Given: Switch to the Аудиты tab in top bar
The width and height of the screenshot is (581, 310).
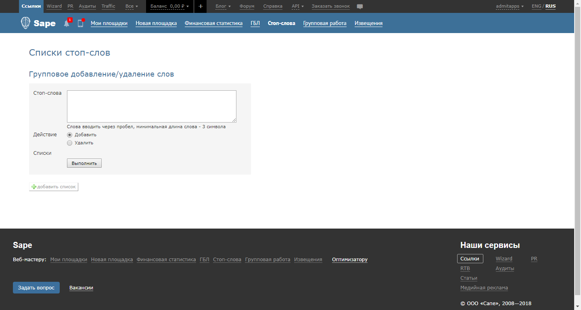Looking at the screenshot, I should (88, 6).
